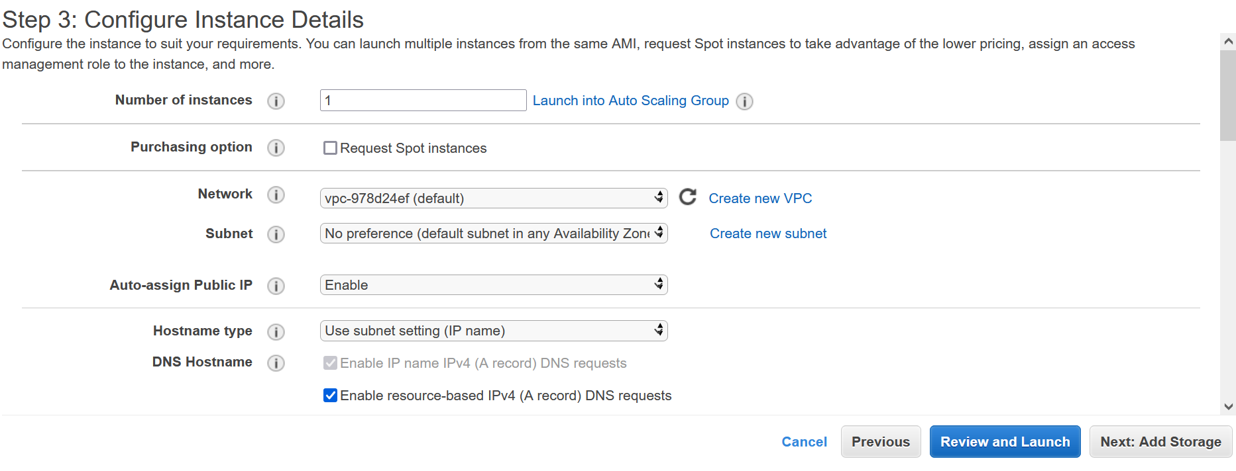The height and width of the screenshot is (471, 1236).
Task: Click info icon beside Number of instances
Action: 276,101
